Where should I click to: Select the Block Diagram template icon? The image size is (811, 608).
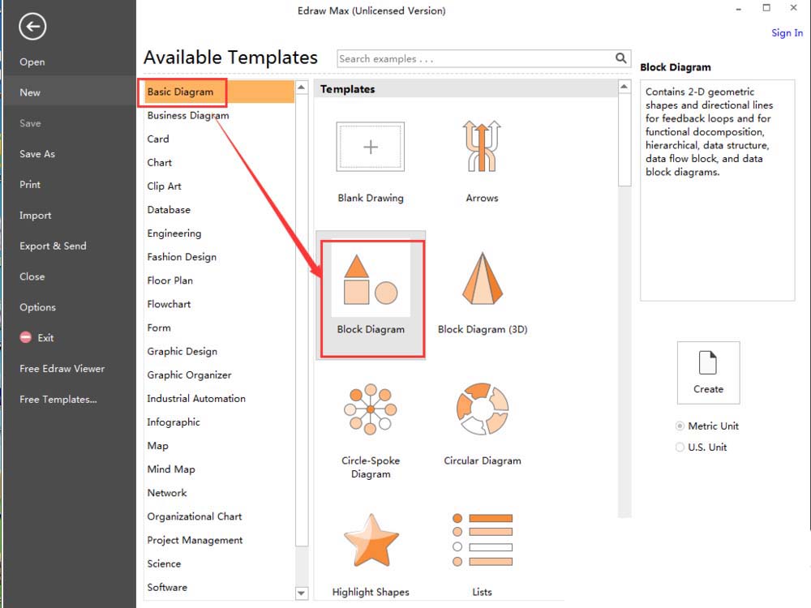pos(371,279)
